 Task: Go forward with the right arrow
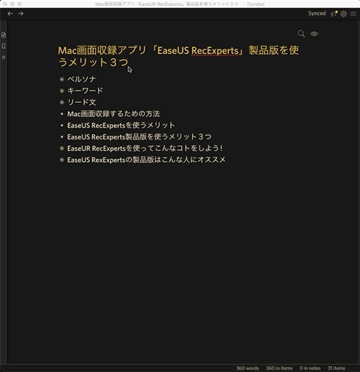click(21, 13)
